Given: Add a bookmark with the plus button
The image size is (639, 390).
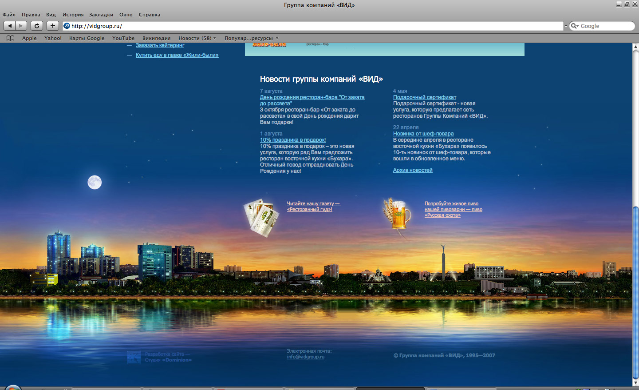Looking at the screenshot, I should pos(52,26).
